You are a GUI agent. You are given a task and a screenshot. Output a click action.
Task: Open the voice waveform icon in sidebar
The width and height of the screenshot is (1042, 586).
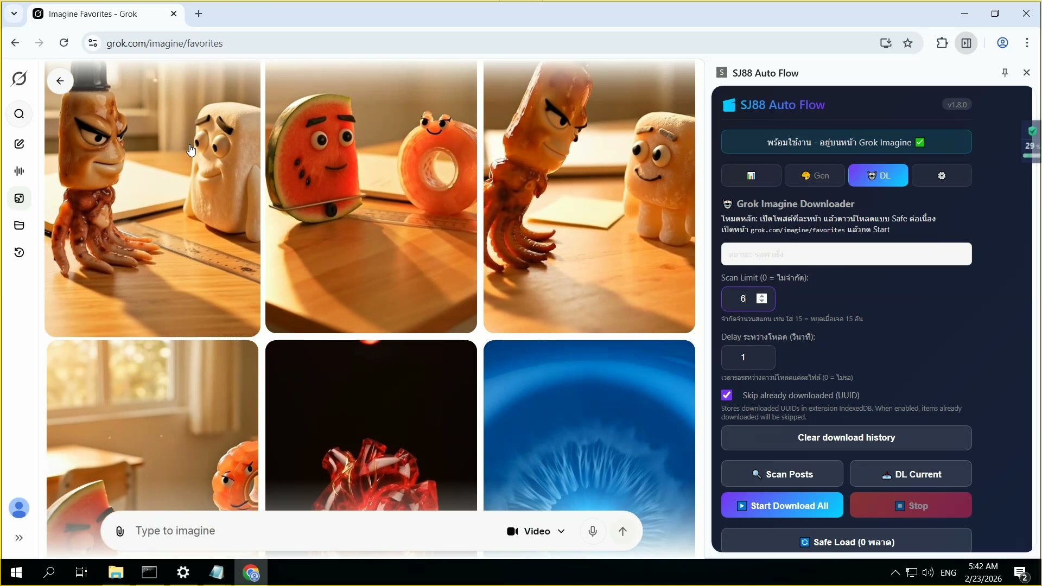tap(19, 170)
